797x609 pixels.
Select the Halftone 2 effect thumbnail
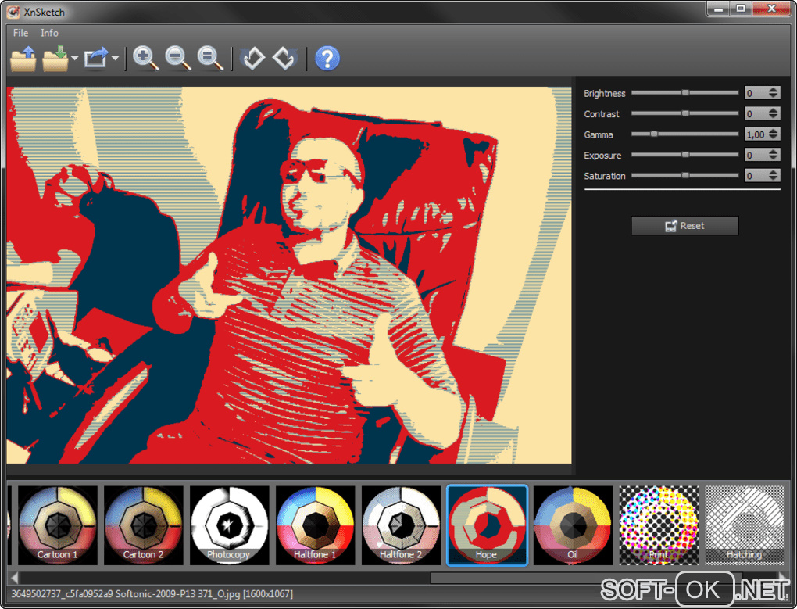coord(401,525)
